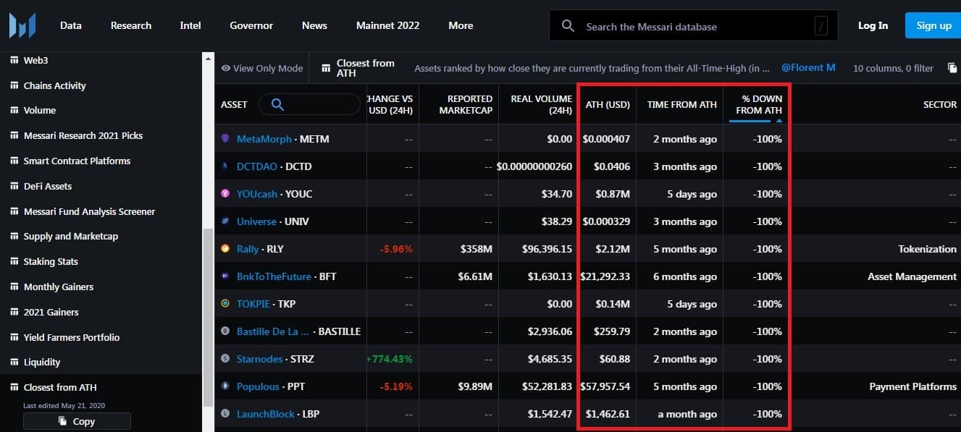Expand the More menu

tap(461, 25)
